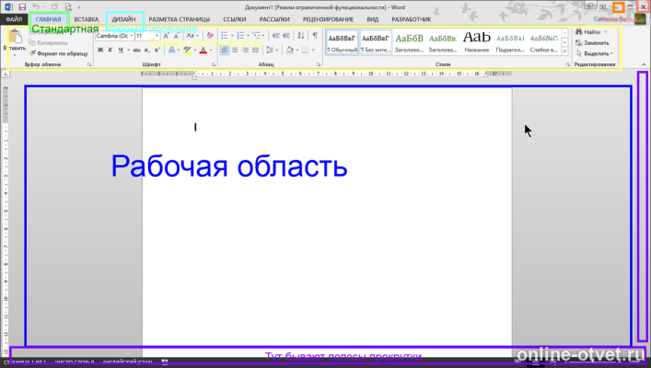Click the shading paint bucket icon
This screenshot has height=368, width=651.
(289, 51)
